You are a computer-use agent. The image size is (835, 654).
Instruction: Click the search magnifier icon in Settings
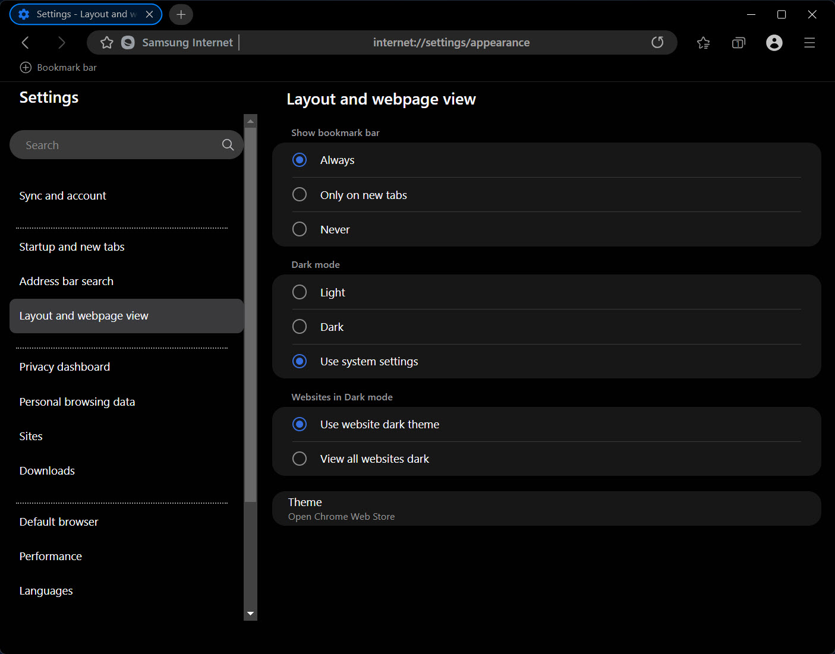228,145
